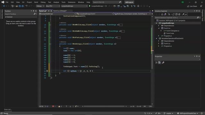Open the Debug configuration dropdown
The height and width of the screenshot is (115, 205).
(40, 6)
